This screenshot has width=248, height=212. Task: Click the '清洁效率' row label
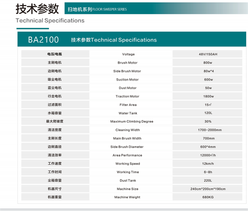55,155
